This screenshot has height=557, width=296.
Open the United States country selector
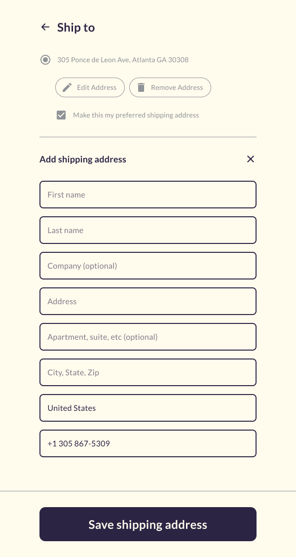point(148,408)
